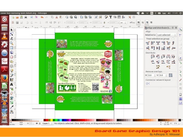Open the unit cm dropdown
183x137 pixels.
[123, 23]
